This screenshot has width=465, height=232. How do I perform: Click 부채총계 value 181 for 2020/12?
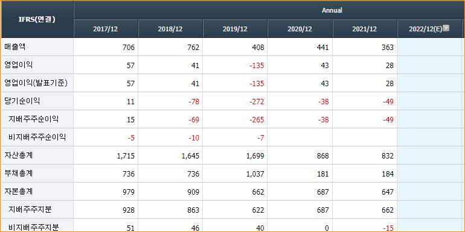(322, 174)
